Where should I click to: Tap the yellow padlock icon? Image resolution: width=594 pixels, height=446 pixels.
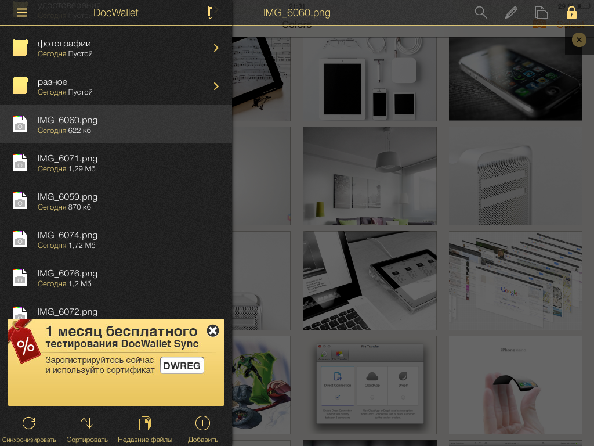tap(571, 13)
